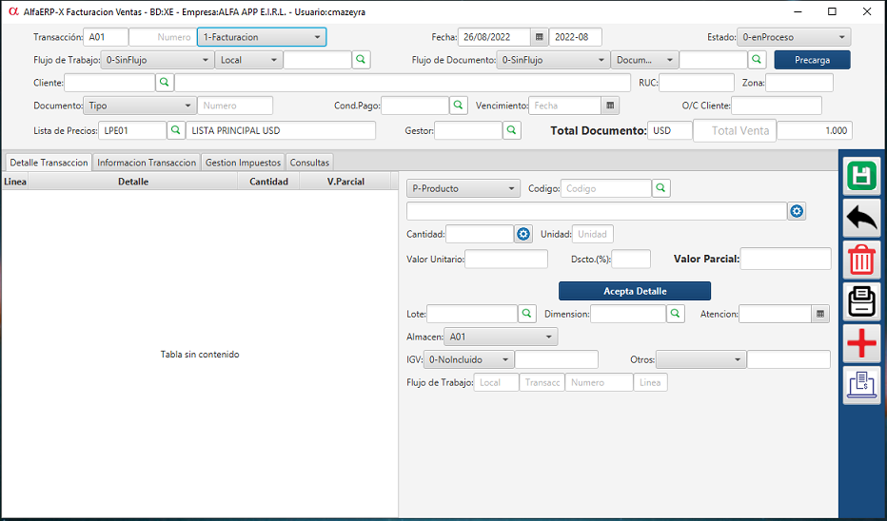Click the gear icon next to Cantidad

[522, 234]
